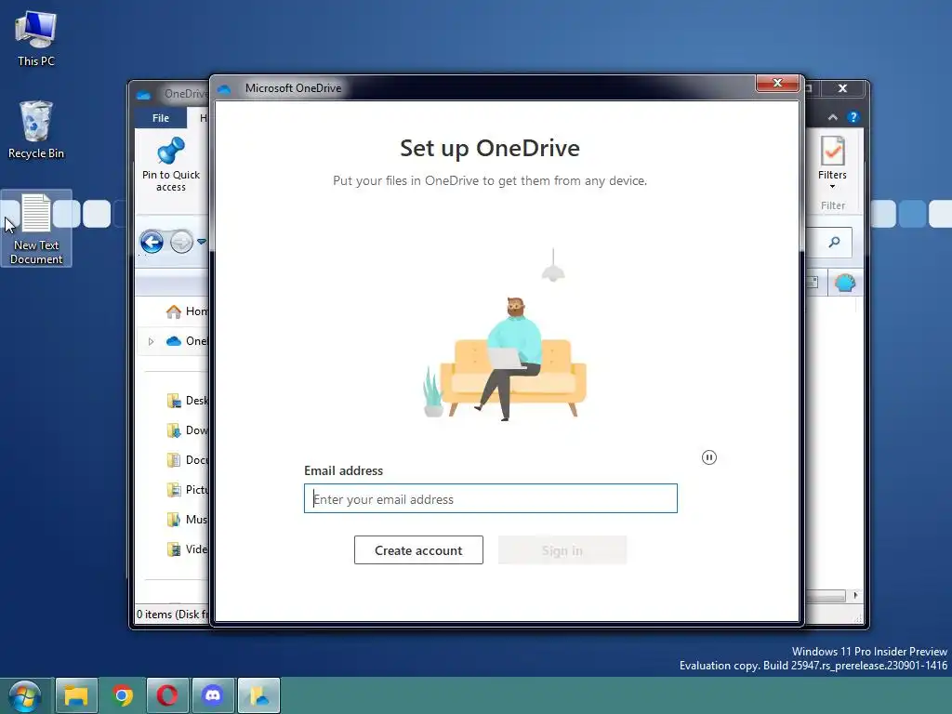The image size is (952, 714).
Task: Open Documents folder in navigation pane
Action: coord(187,460)
